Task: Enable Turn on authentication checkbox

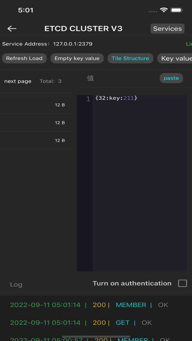Action: 182,283
